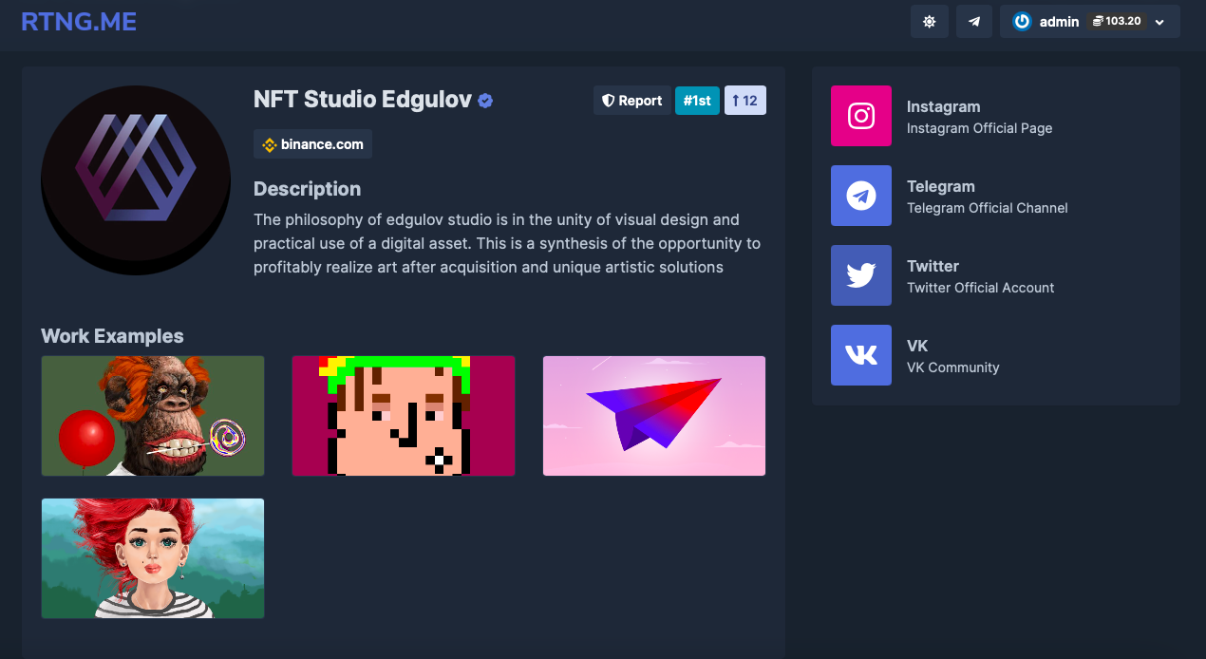Click the Report button
Image resolution: width=1206 pixels, height=659 pixels.
click(x=631, y=100)
